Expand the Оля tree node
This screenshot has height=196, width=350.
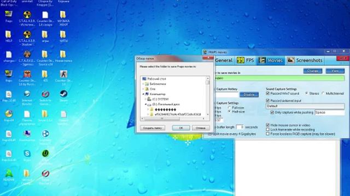[143, 89]
